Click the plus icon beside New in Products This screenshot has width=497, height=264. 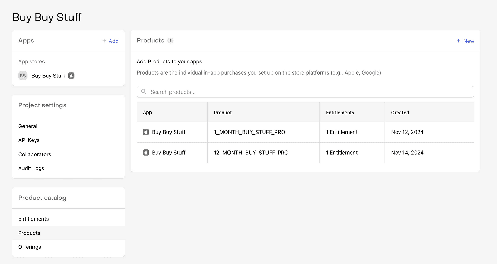[459, 41]
